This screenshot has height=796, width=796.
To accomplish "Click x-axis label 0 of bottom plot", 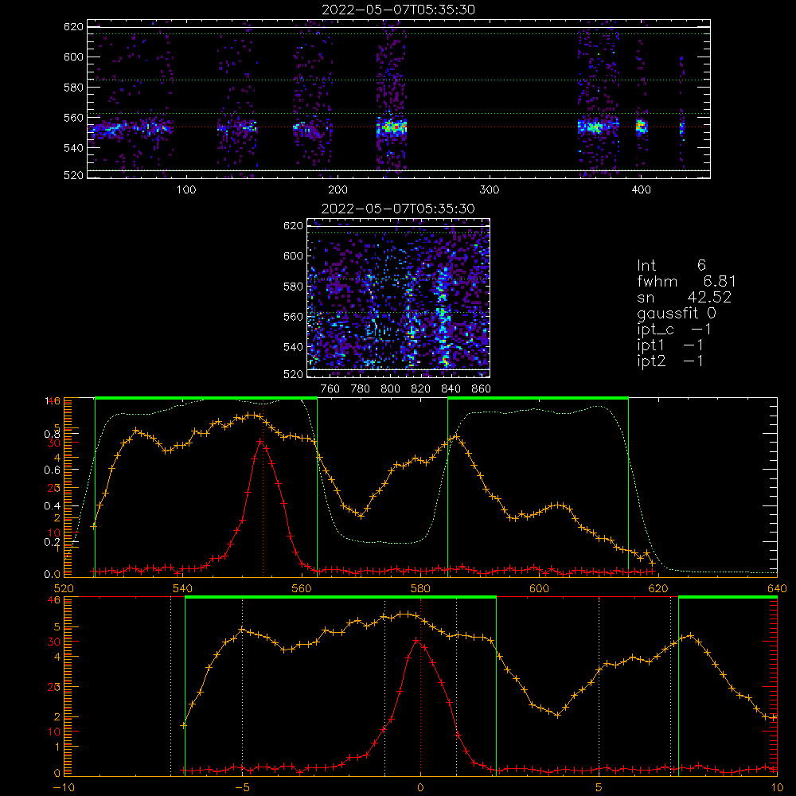I will coord(420,787).
